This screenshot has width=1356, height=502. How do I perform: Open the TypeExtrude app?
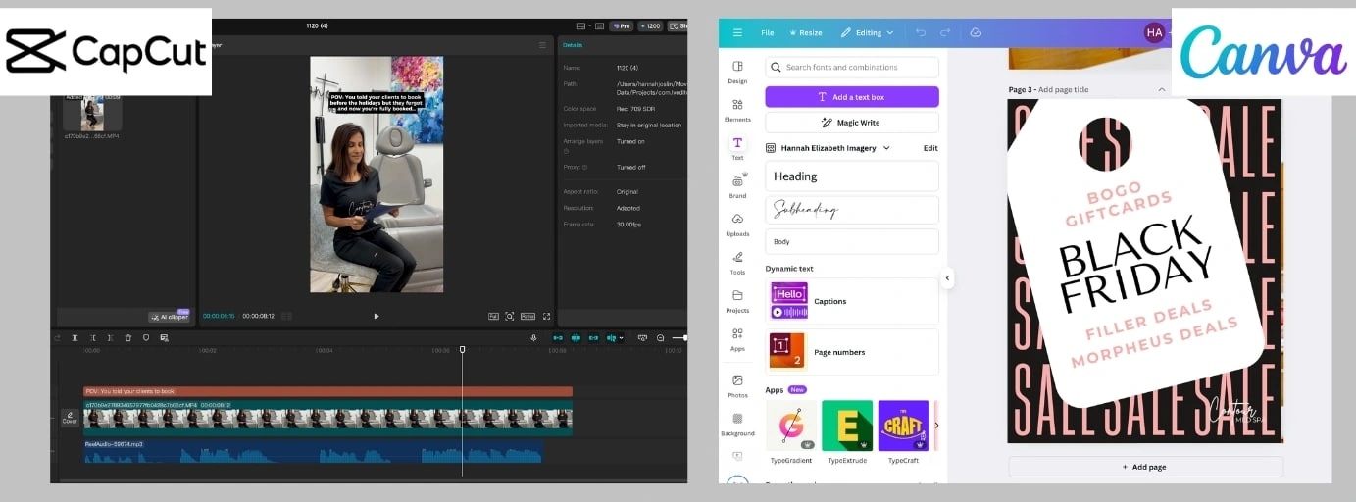click(847, 426)
